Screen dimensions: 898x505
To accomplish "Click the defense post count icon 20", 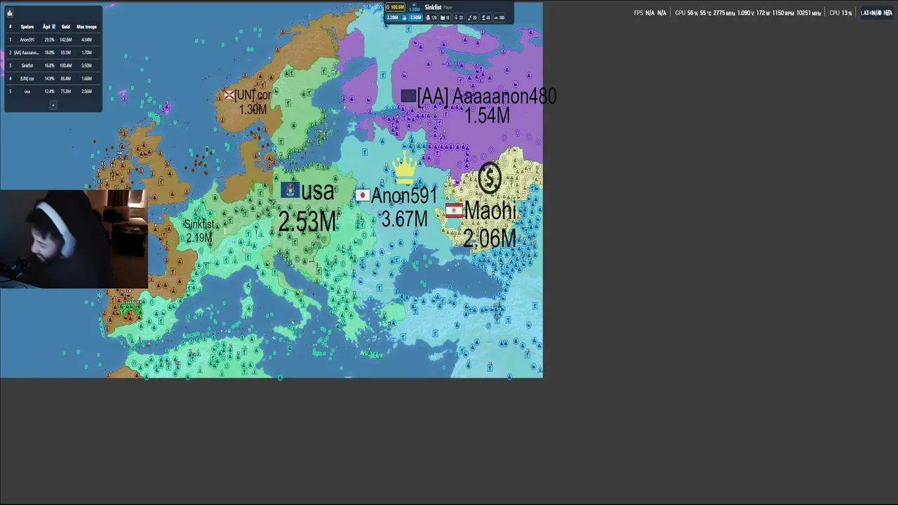I will pyautogui.click(x=471, y=18).
